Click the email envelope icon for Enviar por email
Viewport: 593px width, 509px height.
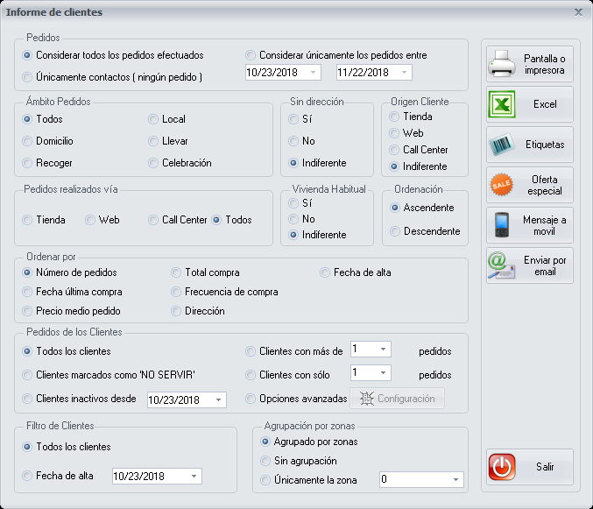(502, 265)
